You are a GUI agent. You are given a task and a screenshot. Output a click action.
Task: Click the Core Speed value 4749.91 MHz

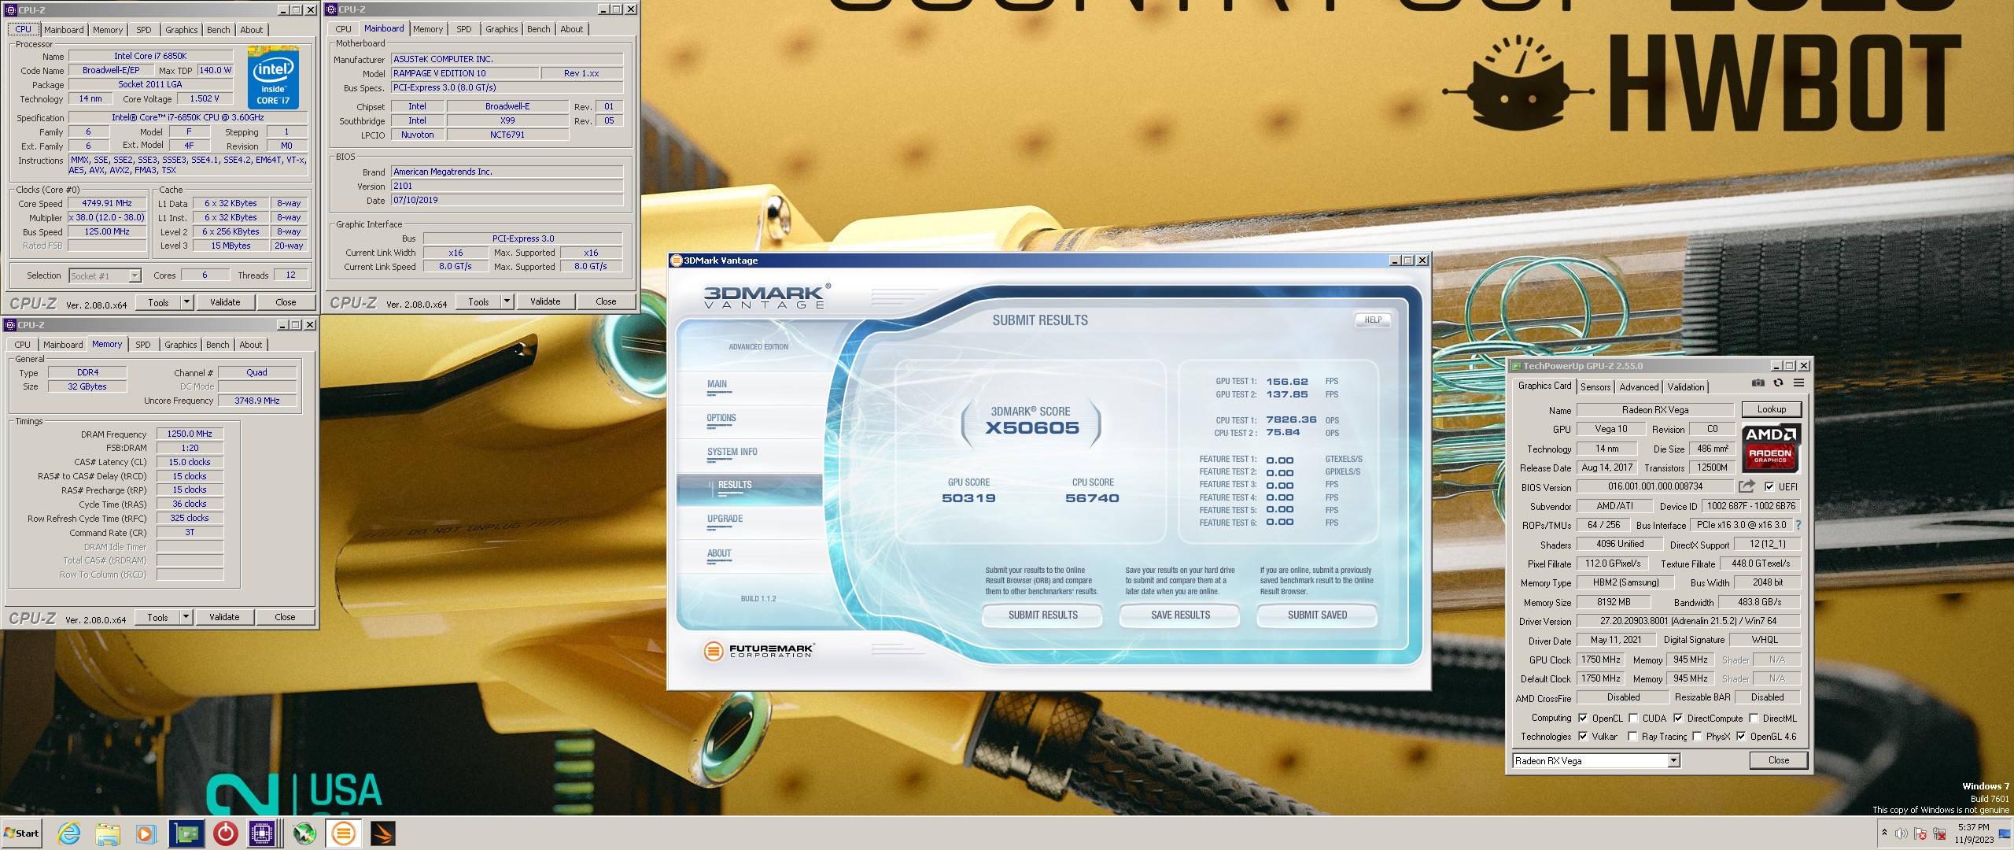click(107, 203)
